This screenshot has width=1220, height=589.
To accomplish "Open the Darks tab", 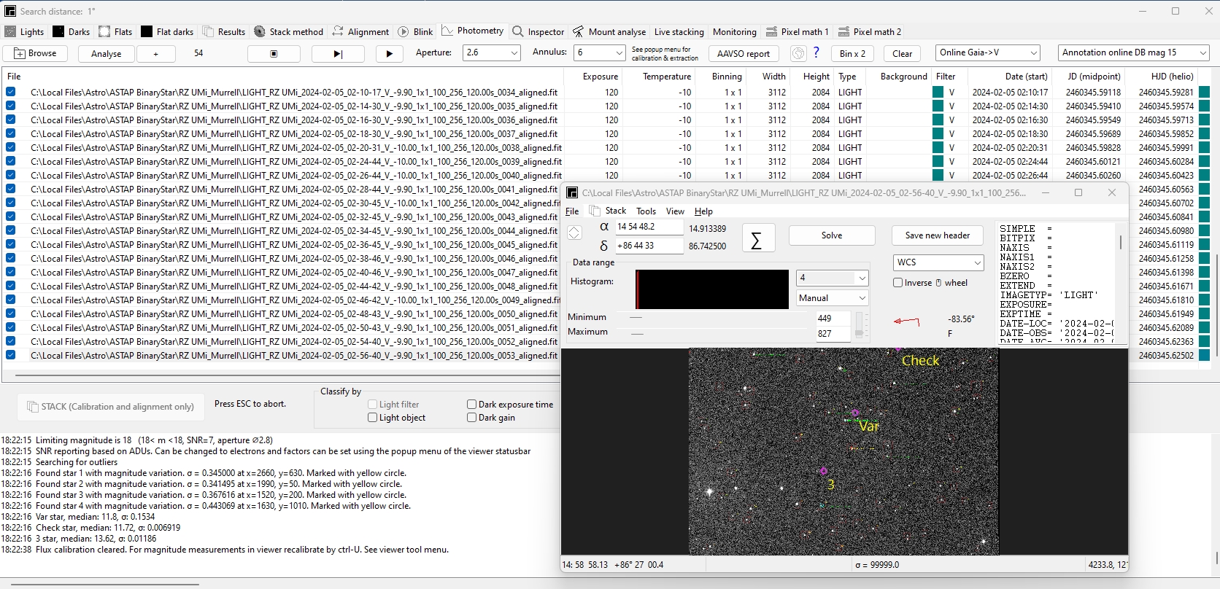I will click(x=72, y=31).
